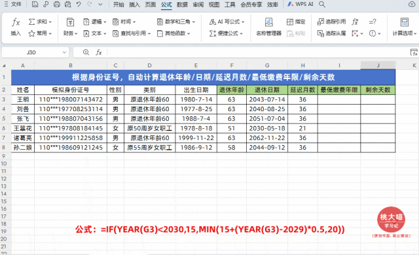
Task: Click the large fx Insert function icon
Action: (16, 22)
